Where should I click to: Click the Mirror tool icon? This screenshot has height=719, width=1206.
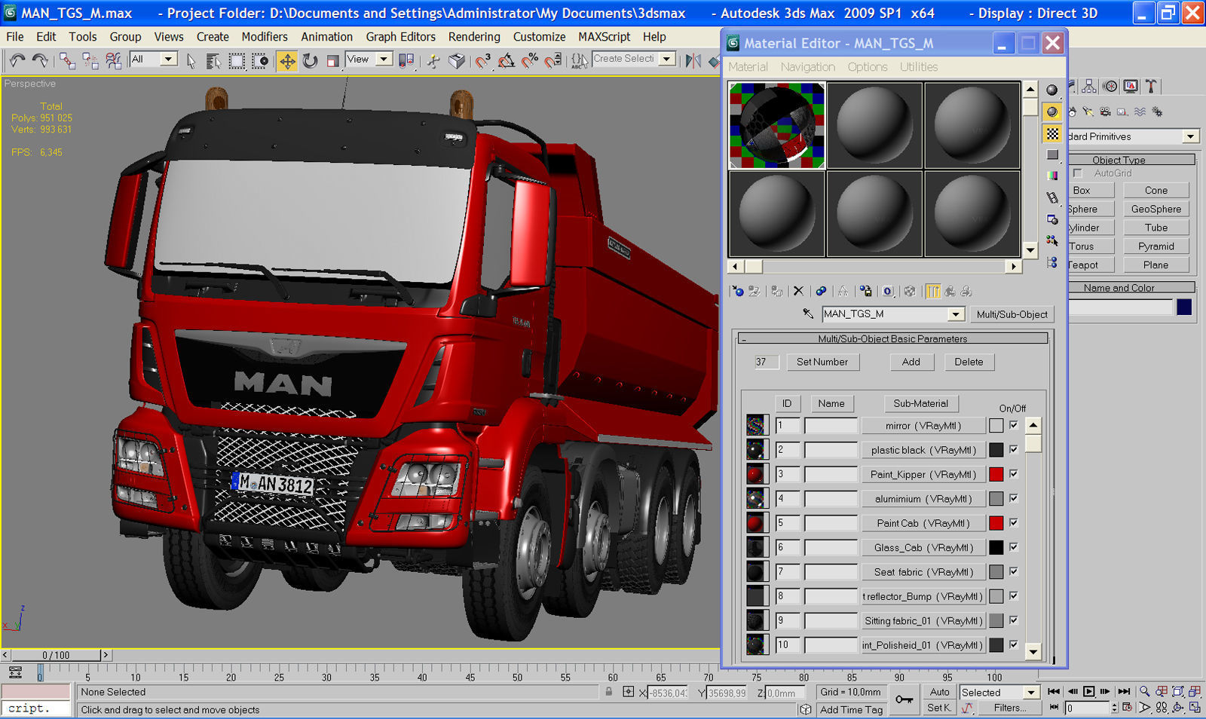tap(693, 60)
